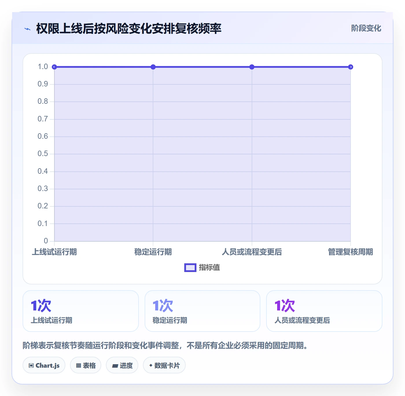Open the 人员或流程变更后 1次 stat card

tap(324, 311)
